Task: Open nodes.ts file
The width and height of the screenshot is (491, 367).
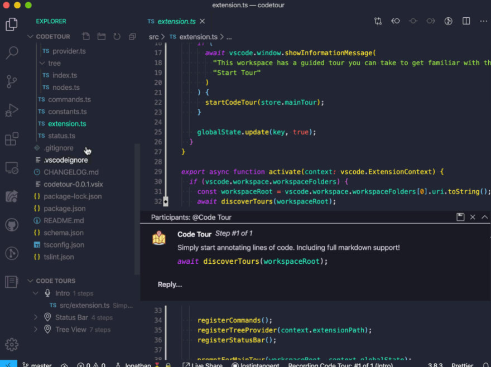Action: [66, 88]
